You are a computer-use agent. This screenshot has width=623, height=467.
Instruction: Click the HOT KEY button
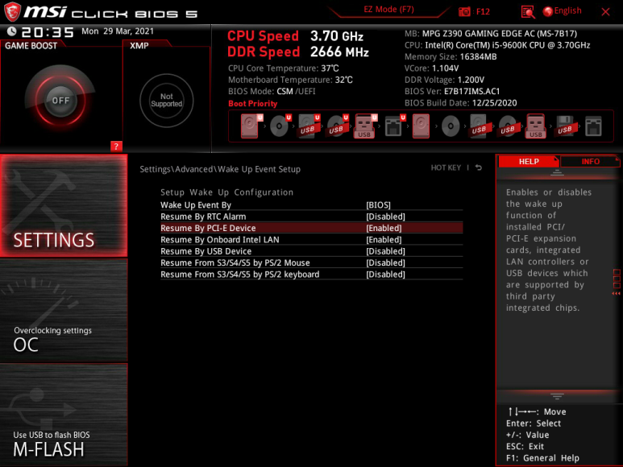[446, 167]
